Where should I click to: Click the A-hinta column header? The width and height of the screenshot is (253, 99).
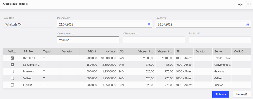(108, 51)
